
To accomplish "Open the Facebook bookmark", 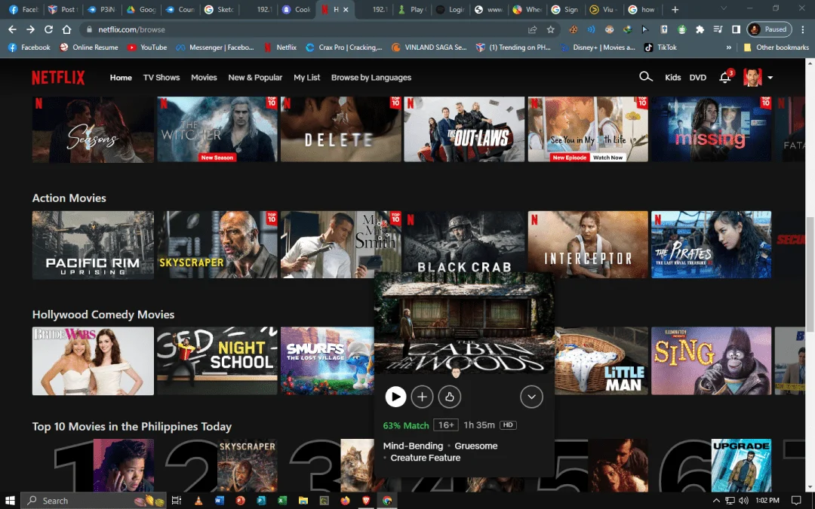I will (30, 48).
